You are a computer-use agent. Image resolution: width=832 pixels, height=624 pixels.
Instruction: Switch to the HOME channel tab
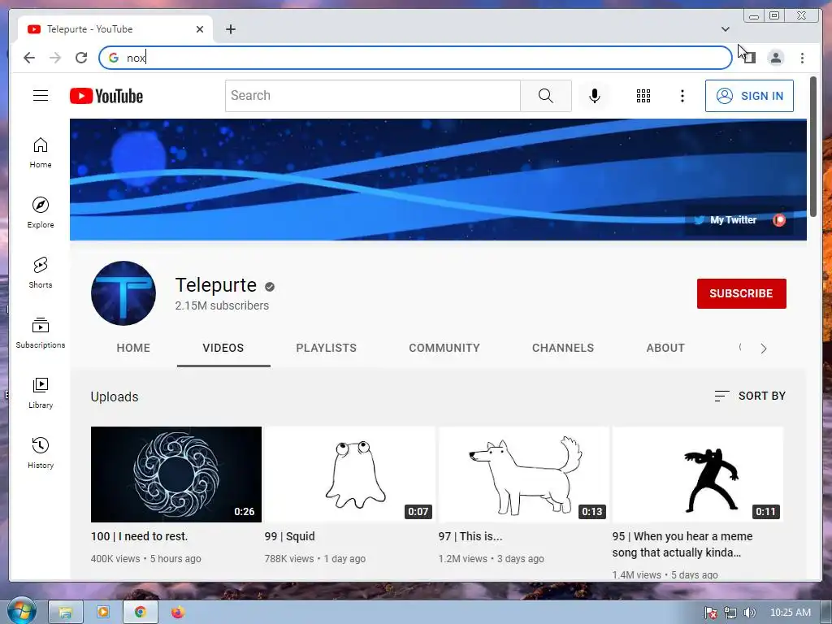(133, 348)
